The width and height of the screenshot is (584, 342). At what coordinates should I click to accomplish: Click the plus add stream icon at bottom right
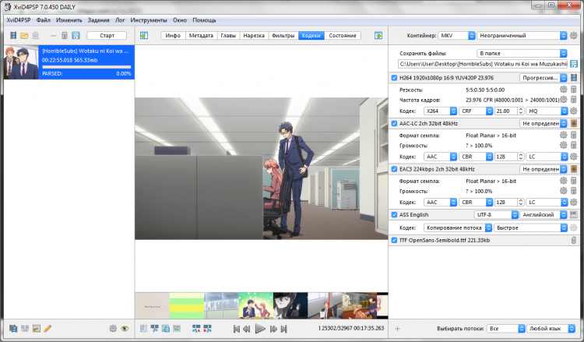397,329
